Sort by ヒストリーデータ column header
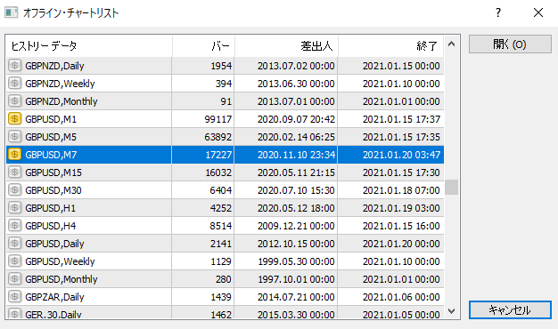The width and height of the screenshot is (558, 329). [89, 45]
